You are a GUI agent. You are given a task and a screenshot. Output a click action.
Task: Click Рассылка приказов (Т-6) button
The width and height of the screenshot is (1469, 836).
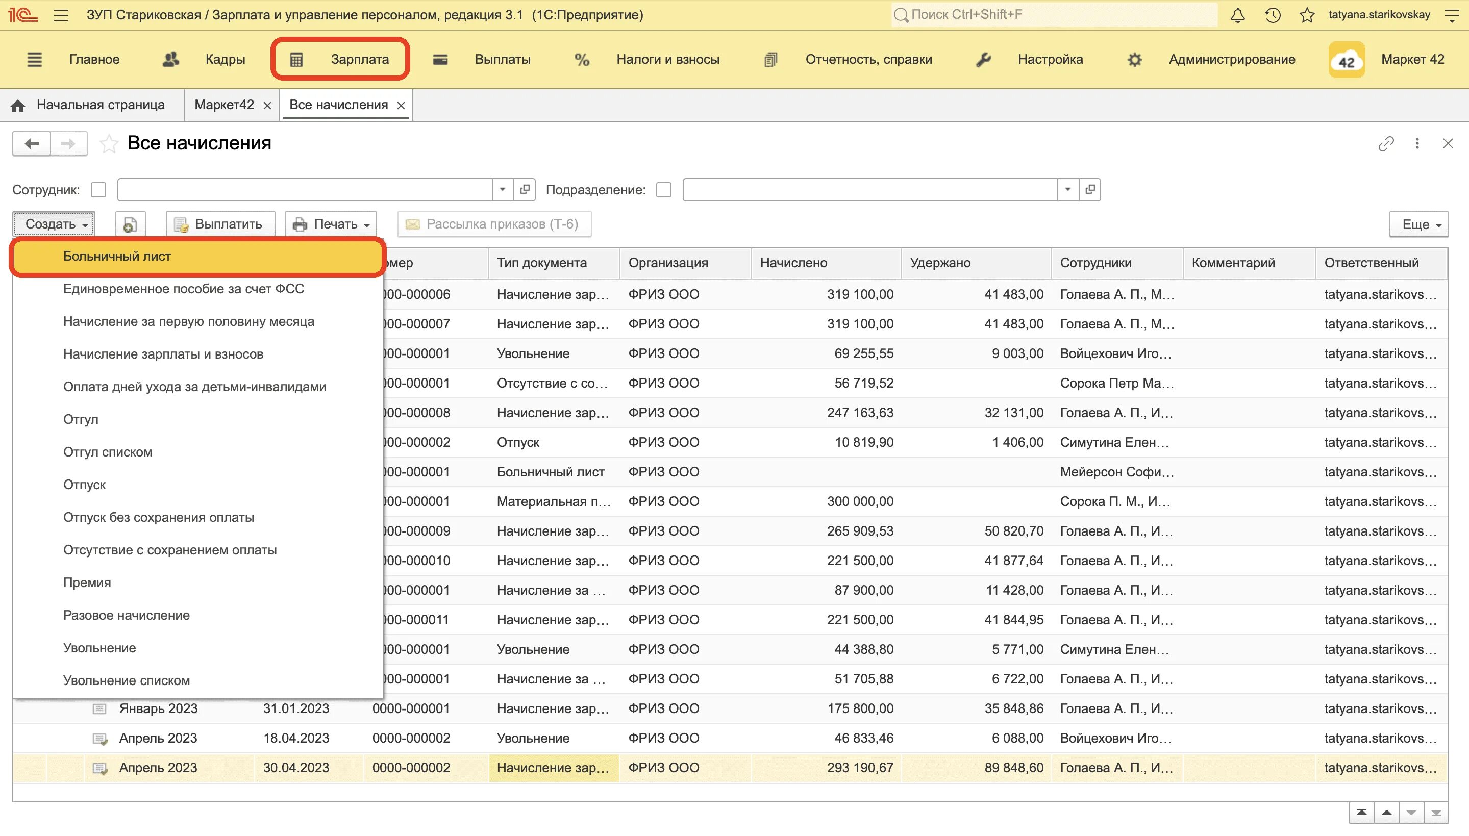coord(494,224)
